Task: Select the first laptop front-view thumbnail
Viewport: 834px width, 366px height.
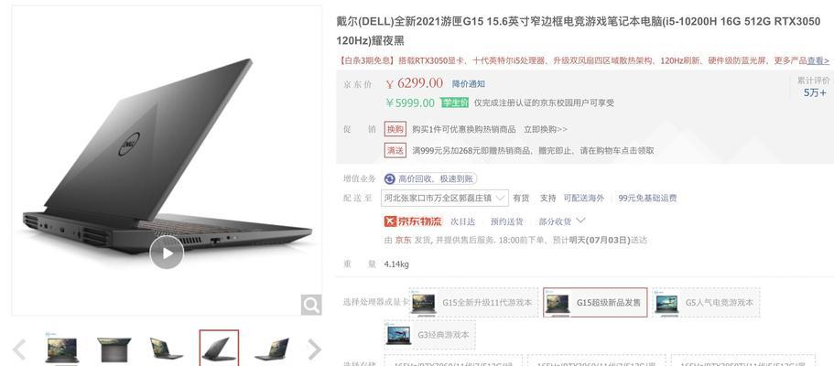Action: click(62, 350)
